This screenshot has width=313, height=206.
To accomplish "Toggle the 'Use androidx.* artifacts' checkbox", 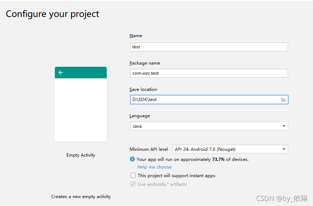I will pos(133,184).
